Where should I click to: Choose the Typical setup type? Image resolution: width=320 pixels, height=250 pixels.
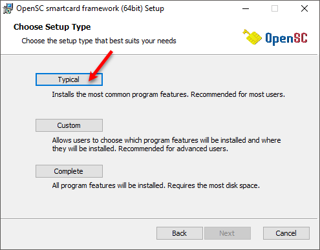69,79
